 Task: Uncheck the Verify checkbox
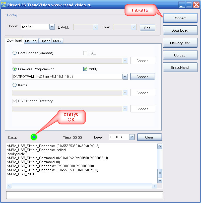click(85, 69)
